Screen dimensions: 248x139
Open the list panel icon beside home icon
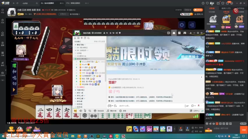[x=179, y=33]
